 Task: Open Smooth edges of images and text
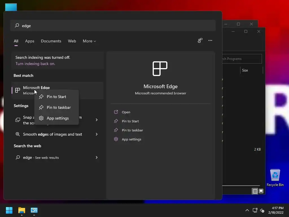coord(57,134)
